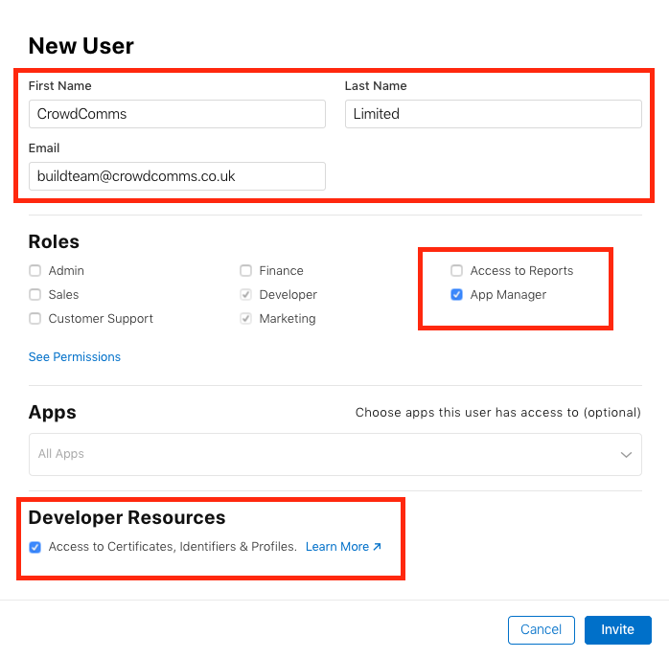
Task: Click the New User title
Action: click(x=81, y=46)
